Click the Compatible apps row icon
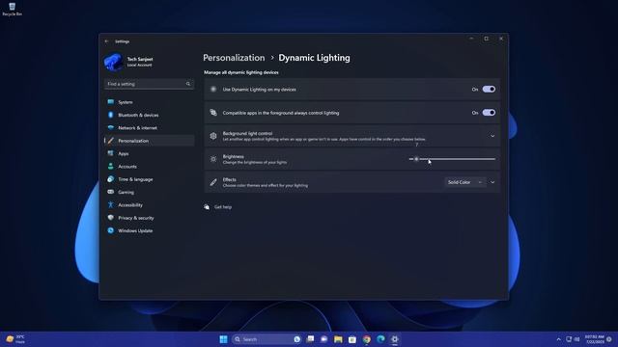The width and height of the screenshot is (618, 347). (213, 113)
